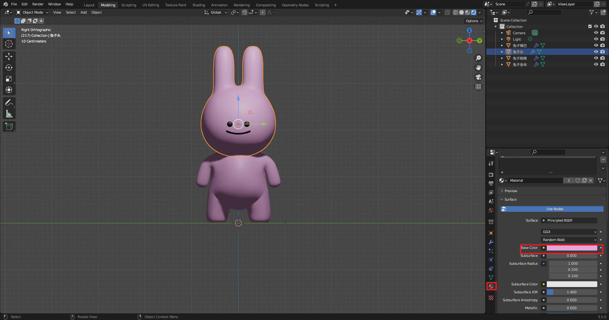Open the outliner filter dropdown
The height and width of the screenshot is (320, 609).
click(593, 12)
